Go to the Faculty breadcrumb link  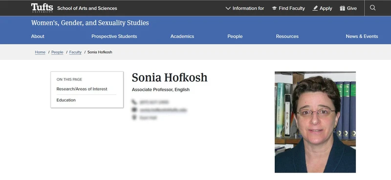coord(75,52)
